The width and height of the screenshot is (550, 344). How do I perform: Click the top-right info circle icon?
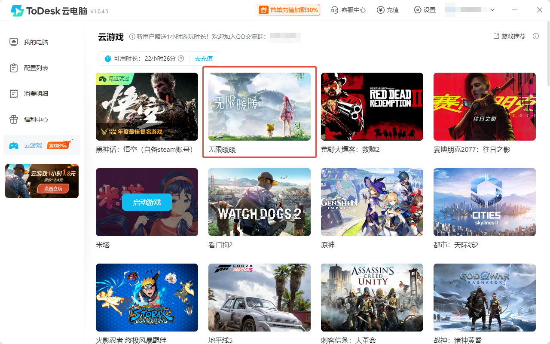(x=536, y=36)
